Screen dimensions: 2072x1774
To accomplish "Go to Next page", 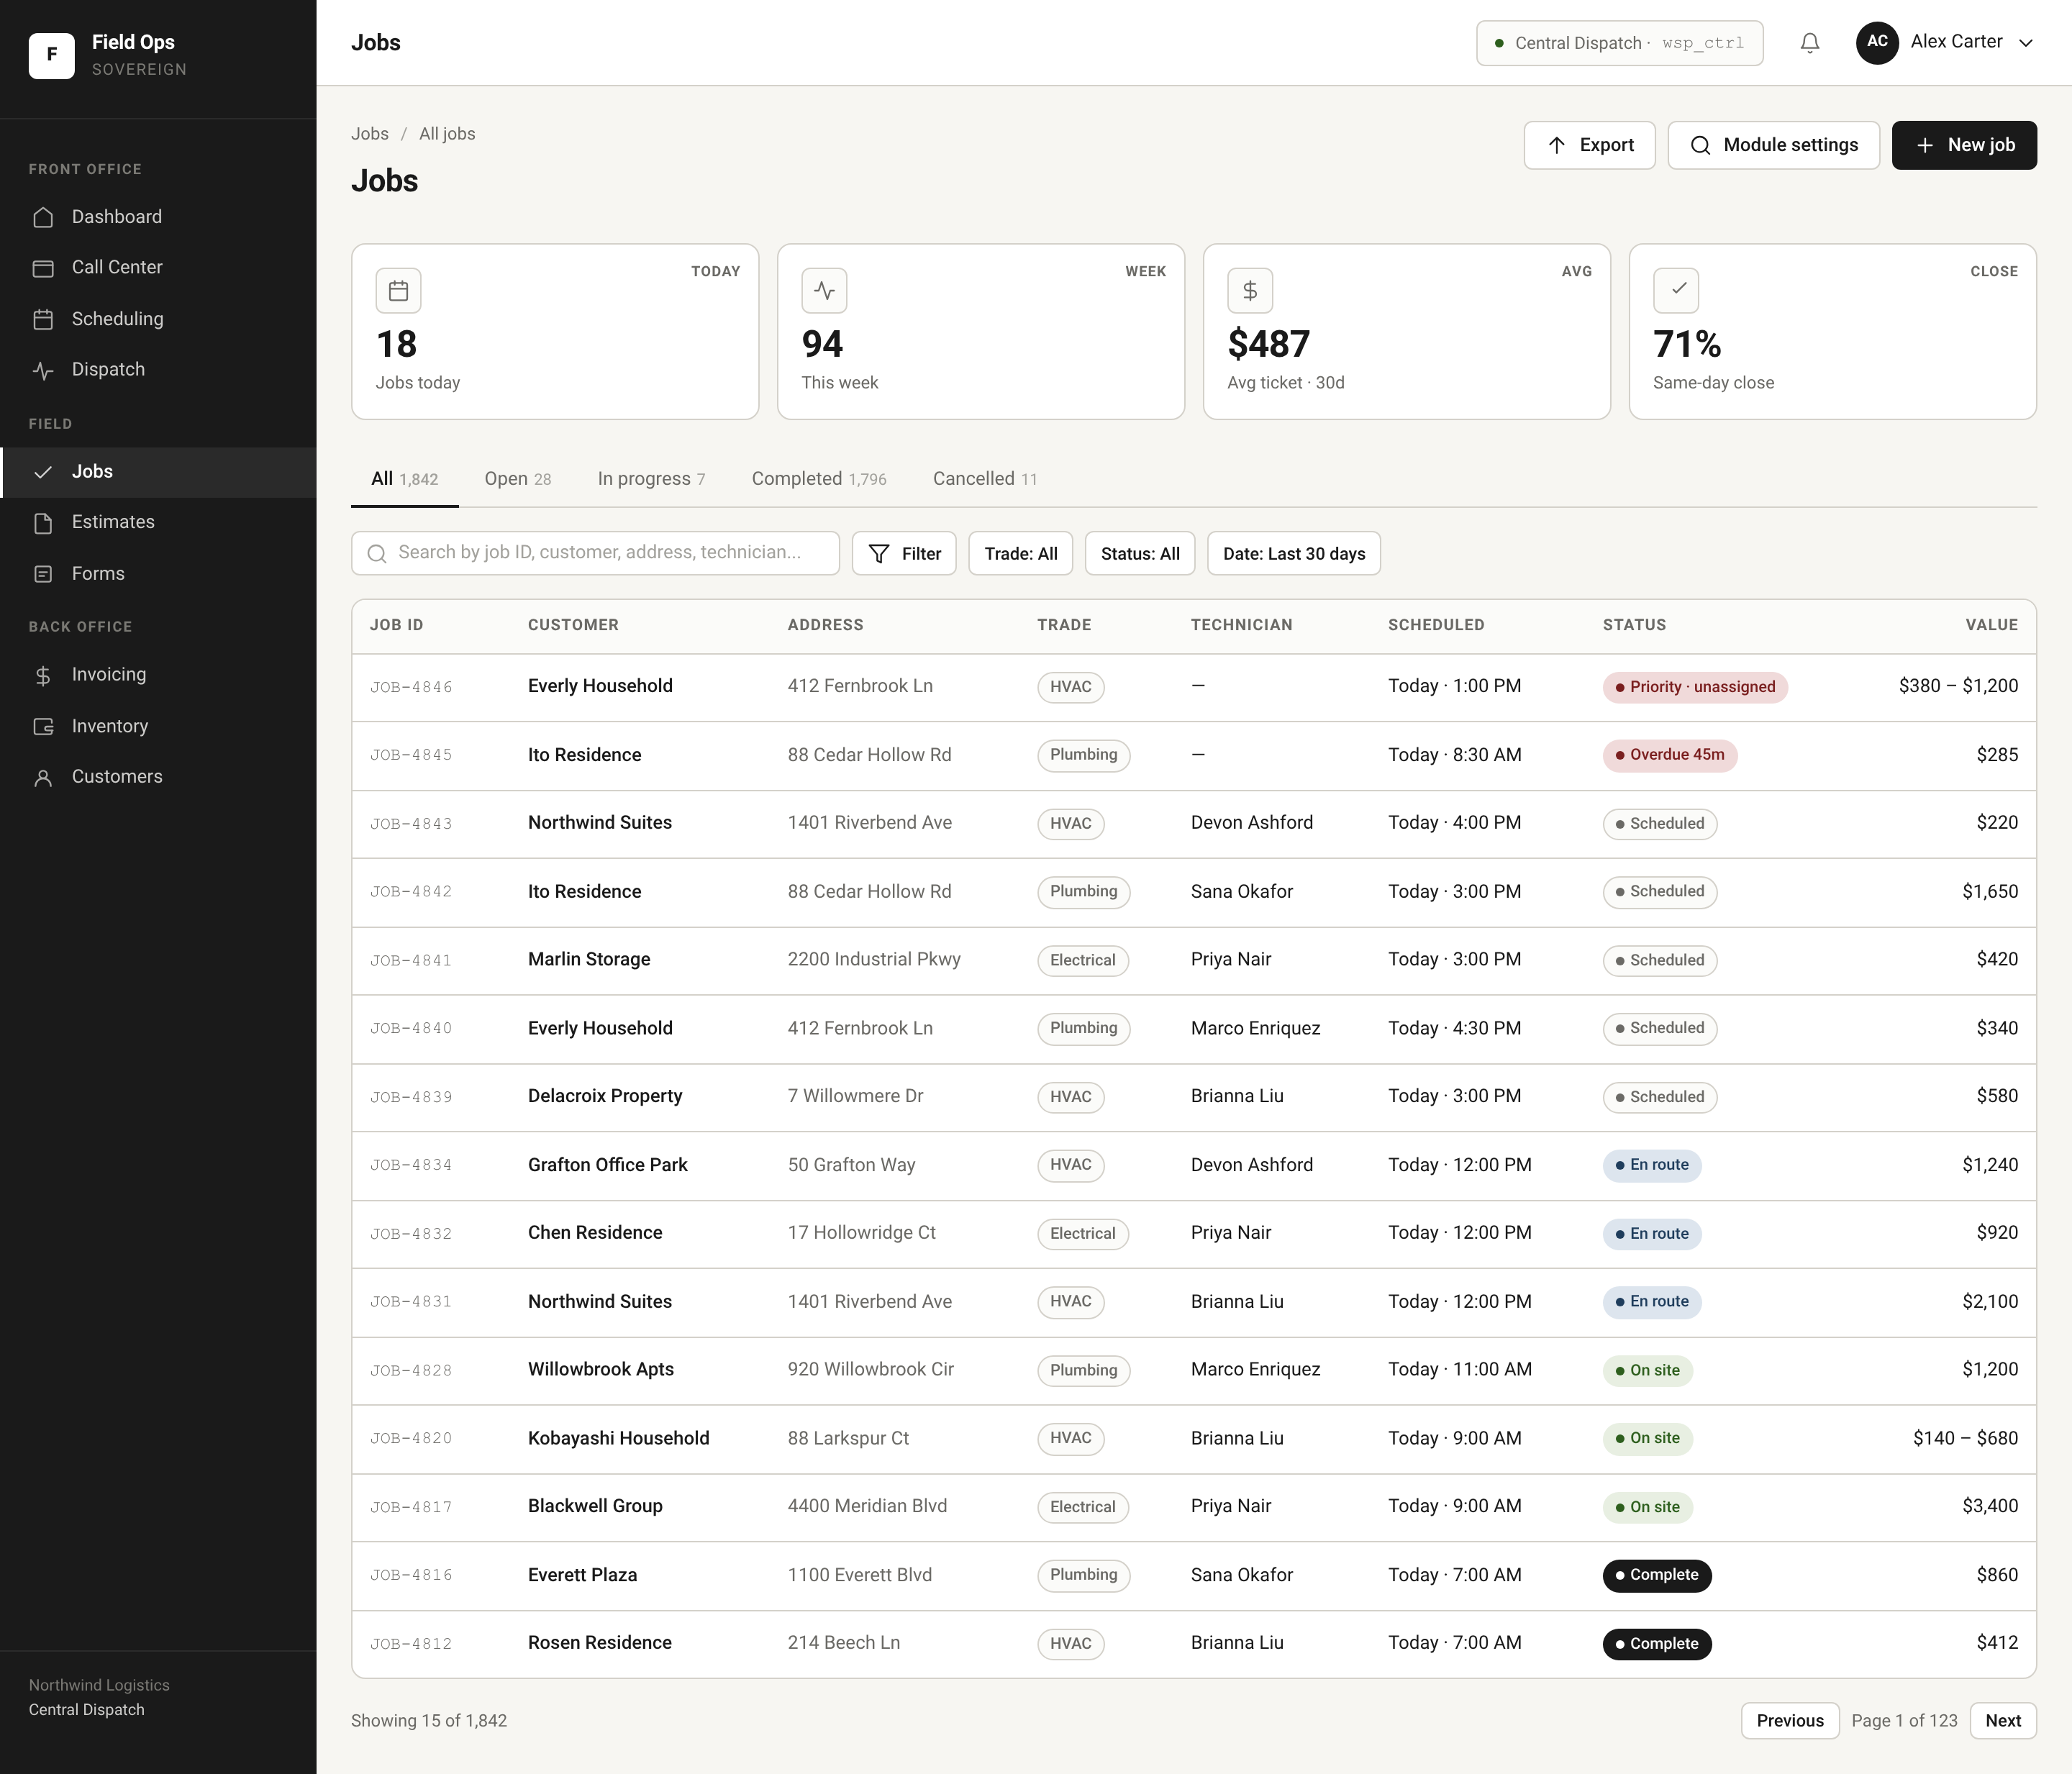I will (2002, 1721).
